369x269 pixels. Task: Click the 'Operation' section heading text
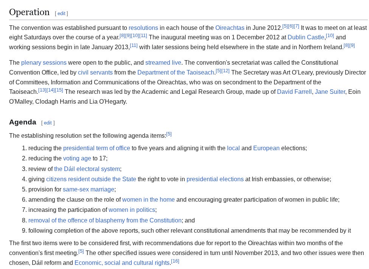(29, 12)
